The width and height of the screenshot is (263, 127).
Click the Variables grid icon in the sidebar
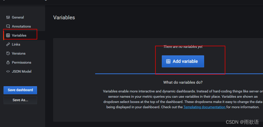8,35
